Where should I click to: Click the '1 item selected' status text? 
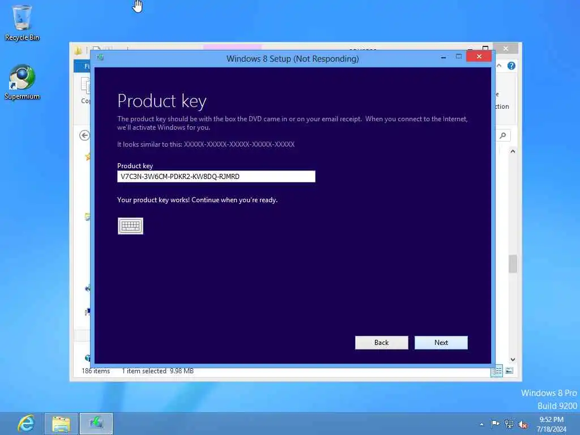click(x=144, y=370)
